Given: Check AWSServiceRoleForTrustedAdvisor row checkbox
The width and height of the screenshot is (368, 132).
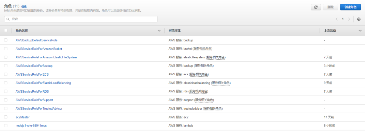Looking at the screenshot, I should (6, 108).
